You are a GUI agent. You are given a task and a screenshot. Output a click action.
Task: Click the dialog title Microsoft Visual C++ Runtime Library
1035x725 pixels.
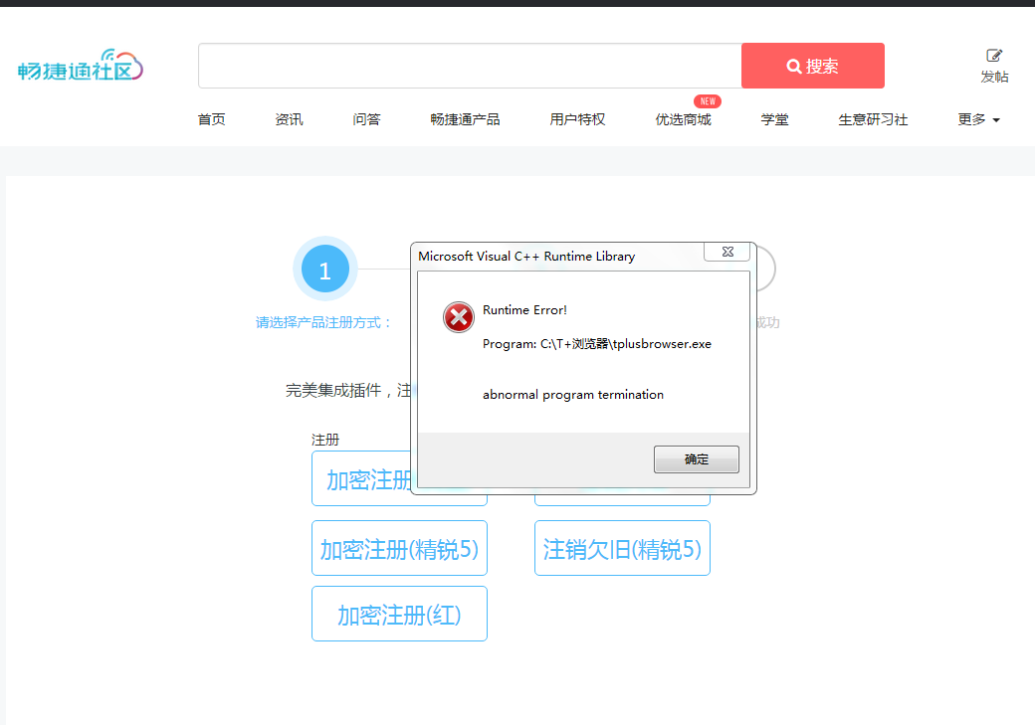[x=526, y=256]
